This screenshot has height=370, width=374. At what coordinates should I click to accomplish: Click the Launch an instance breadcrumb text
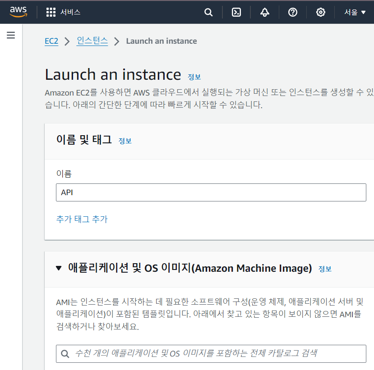click(162, 41)
